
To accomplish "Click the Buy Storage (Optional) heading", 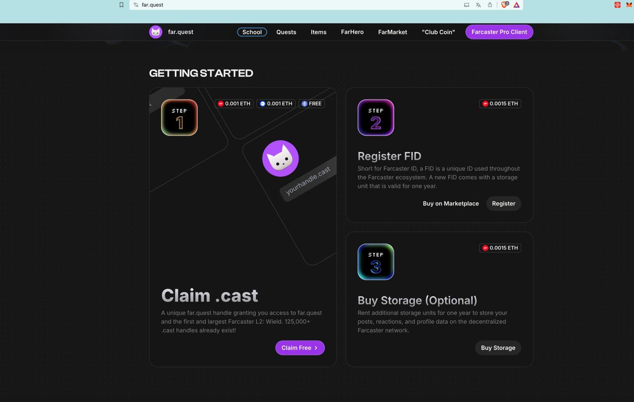I will click(418, 300).
